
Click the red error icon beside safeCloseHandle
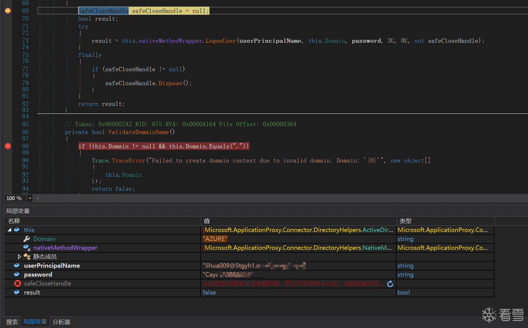coord(18,284)
